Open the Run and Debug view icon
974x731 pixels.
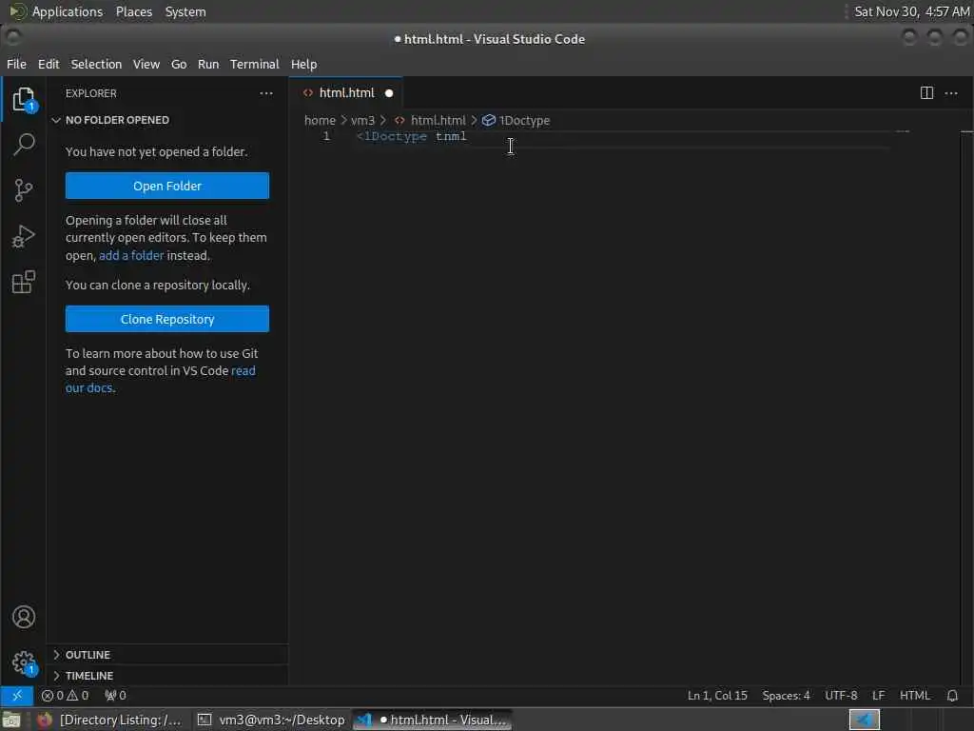(x=24, y=236)
